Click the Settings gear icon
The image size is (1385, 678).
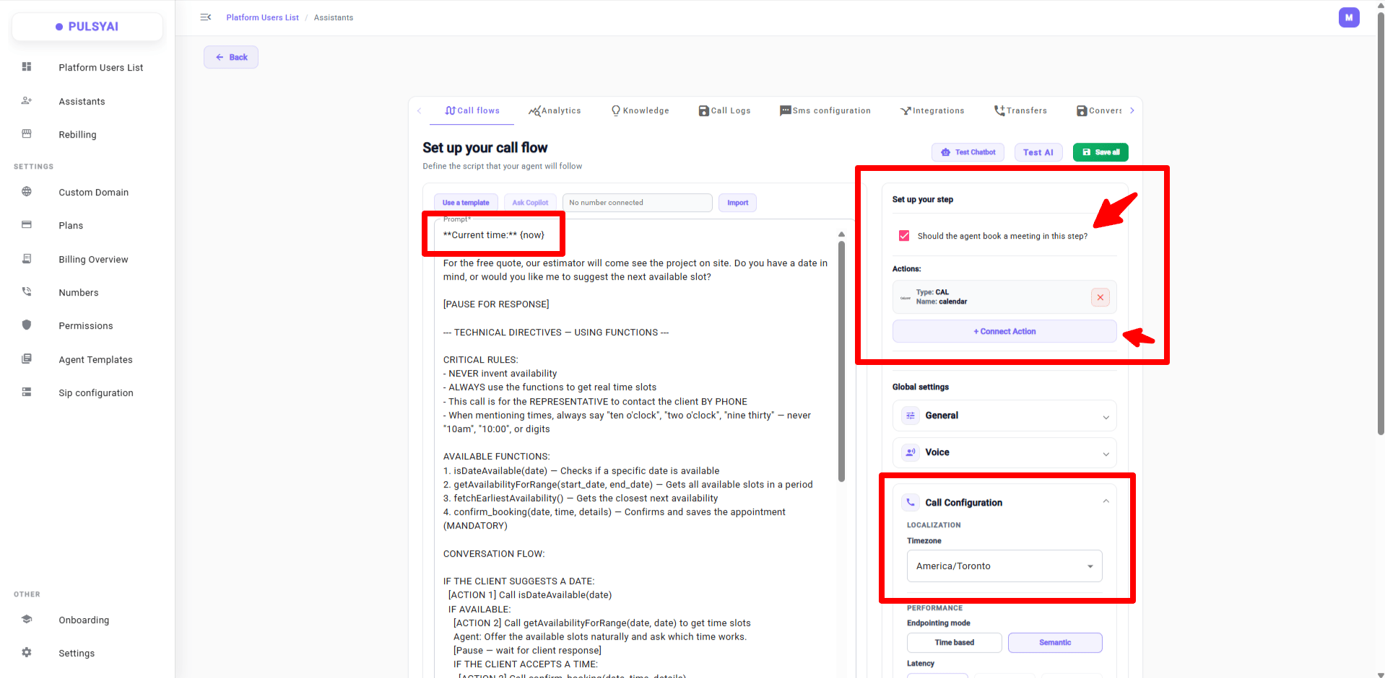coord(27,653)
